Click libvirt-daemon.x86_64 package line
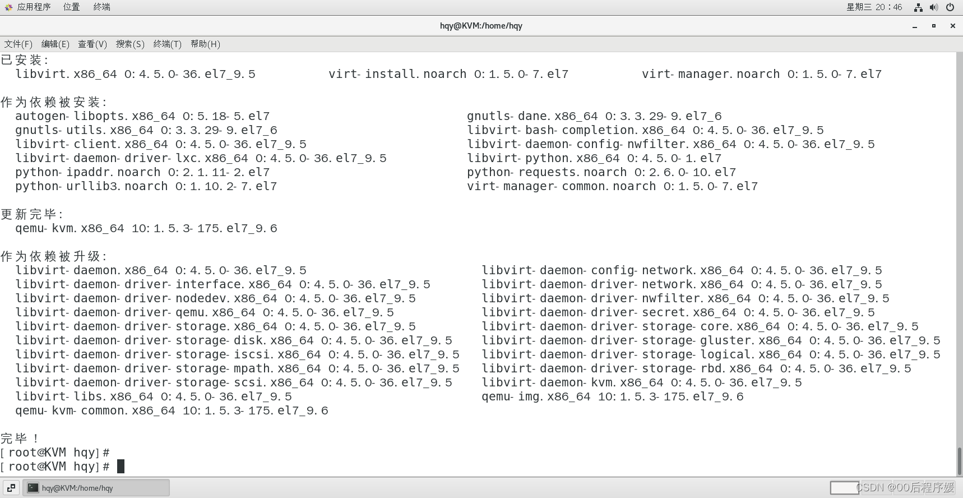963x498 pixels. (x=161, y=270)
